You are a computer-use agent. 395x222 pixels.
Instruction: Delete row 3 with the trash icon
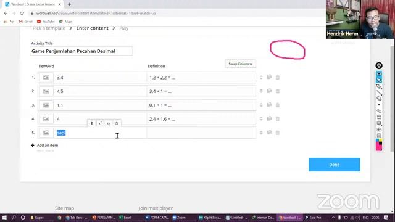[278, 105]
